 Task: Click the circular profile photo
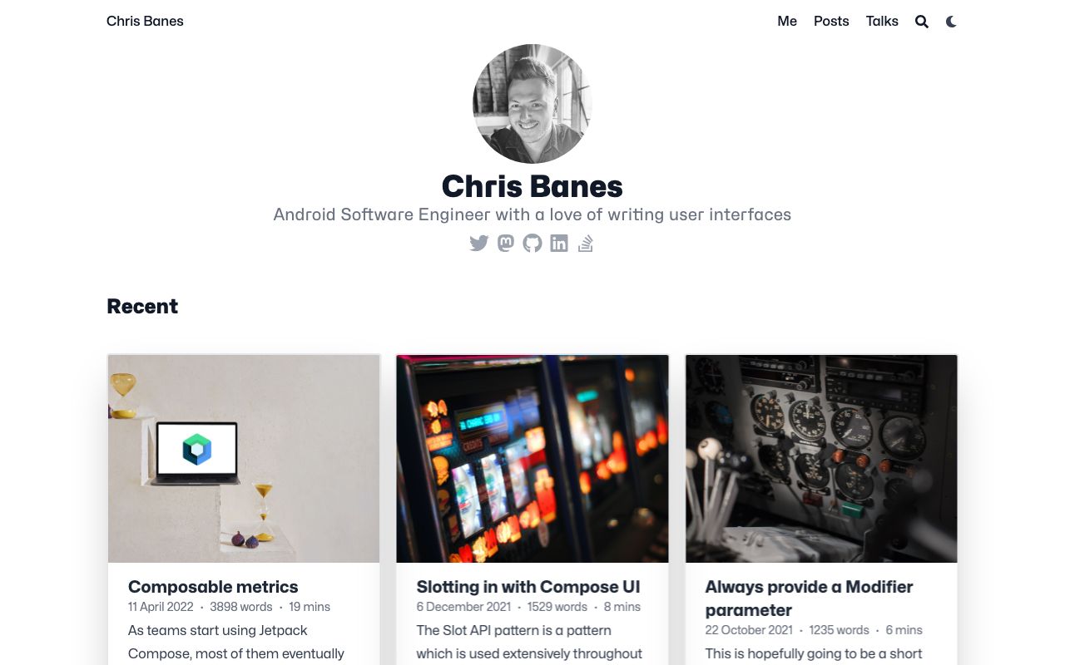[x=532, y=104]
